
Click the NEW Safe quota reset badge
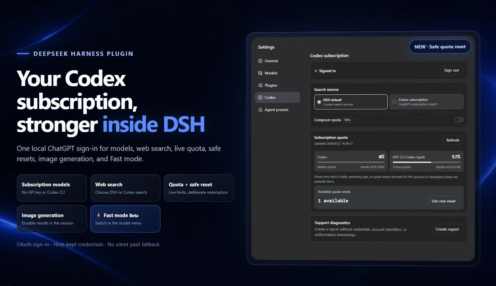pos(440,47)
